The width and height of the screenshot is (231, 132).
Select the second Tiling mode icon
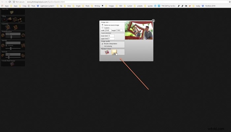tap(10, 19)
